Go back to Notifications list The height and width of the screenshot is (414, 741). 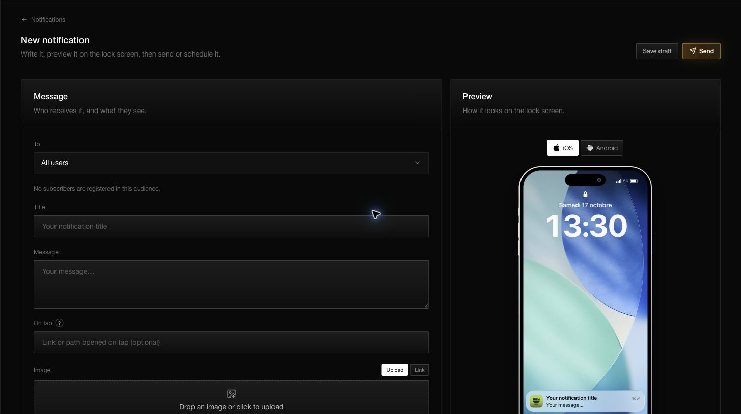pyautogui.click(x=43, y=20)
